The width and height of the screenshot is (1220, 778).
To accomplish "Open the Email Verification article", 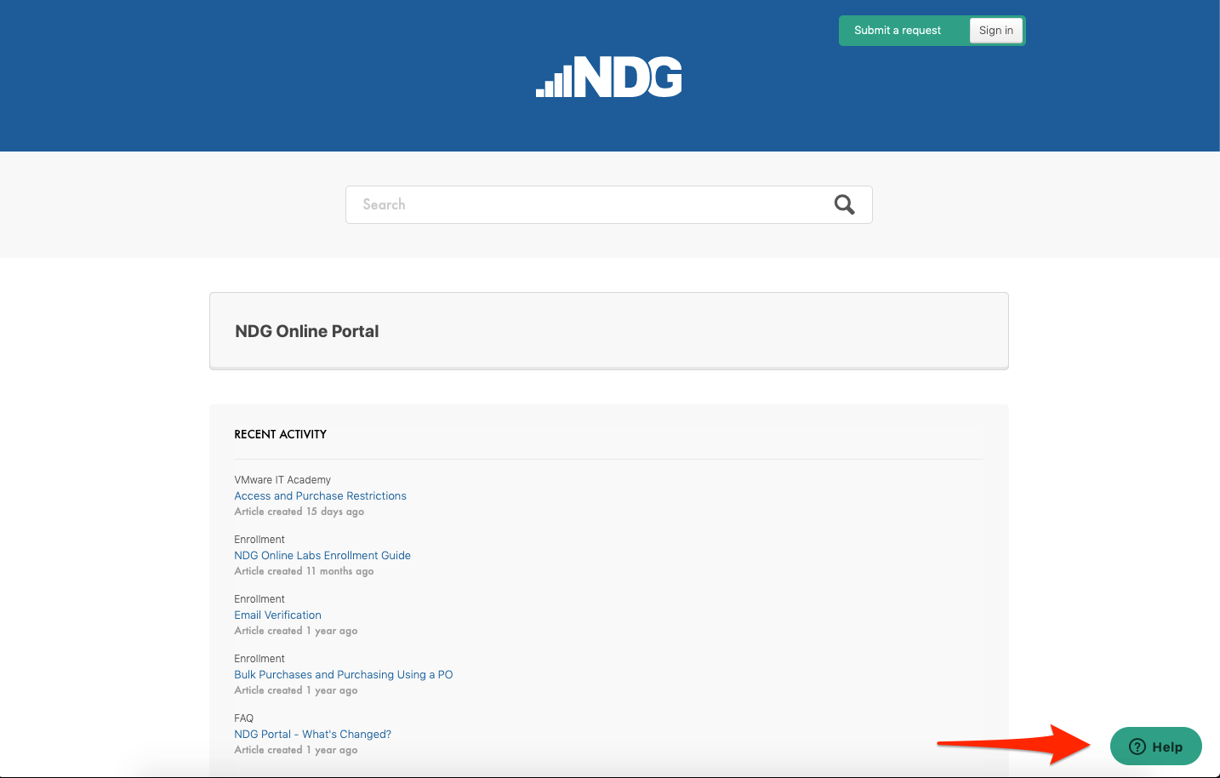I will [x=277, y=615].
